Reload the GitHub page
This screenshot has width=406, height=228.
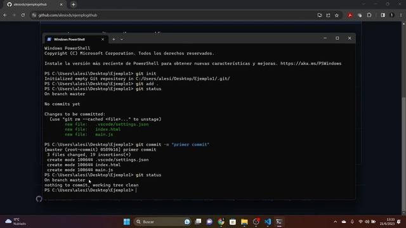(23, 15)
